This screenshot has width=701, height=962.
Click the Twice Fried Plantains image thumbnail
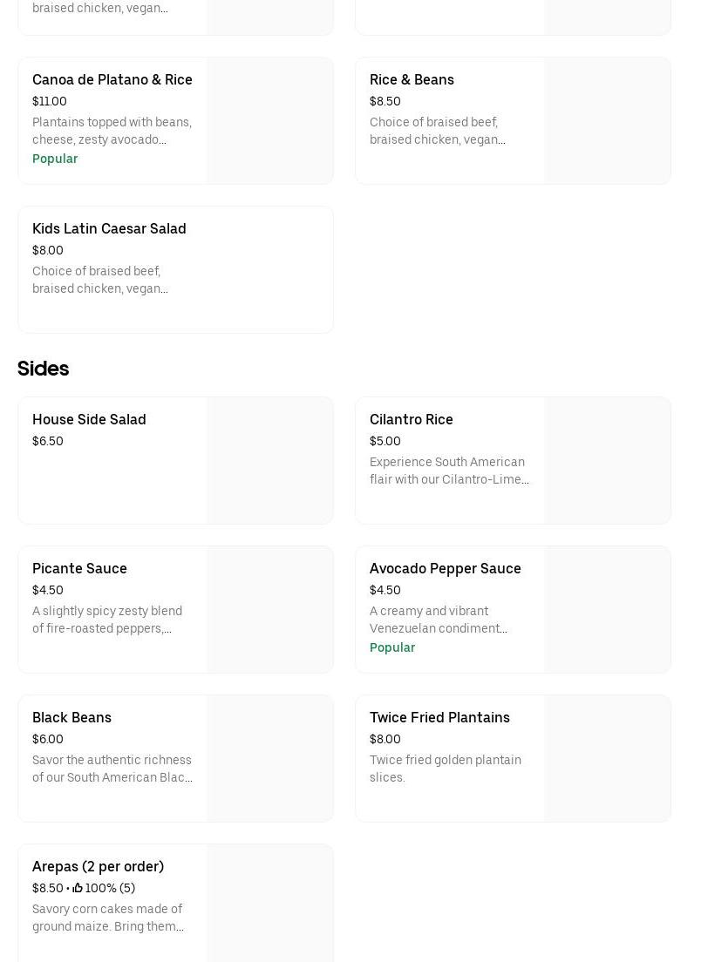click(607, 759)
